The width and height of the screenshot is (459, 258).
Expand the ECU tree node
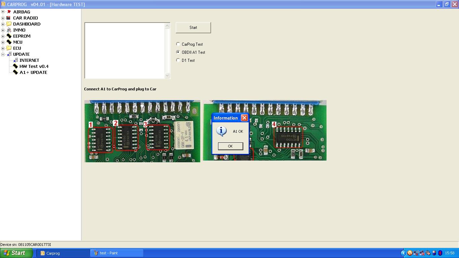pos(3,48)
